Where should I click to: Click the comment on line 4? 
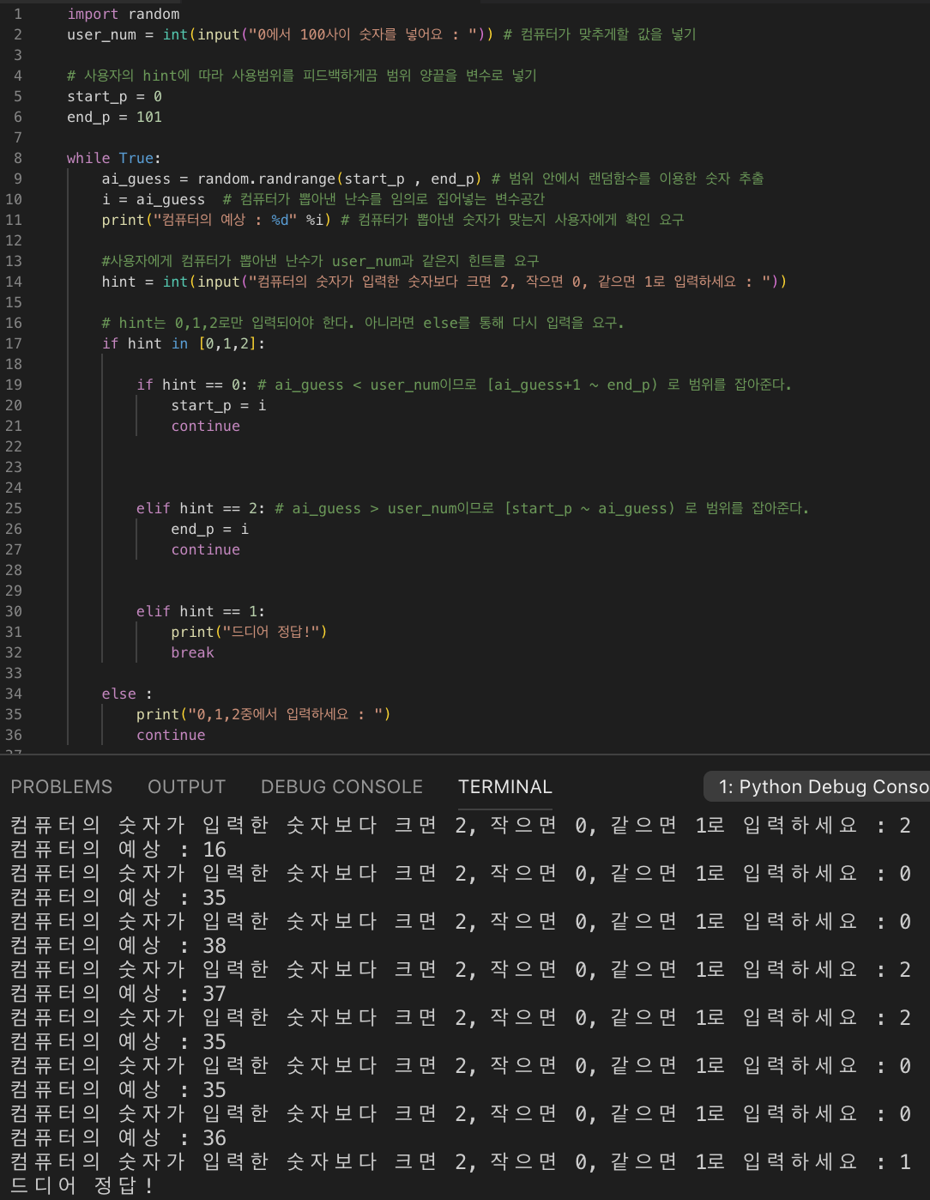(302, 76)
